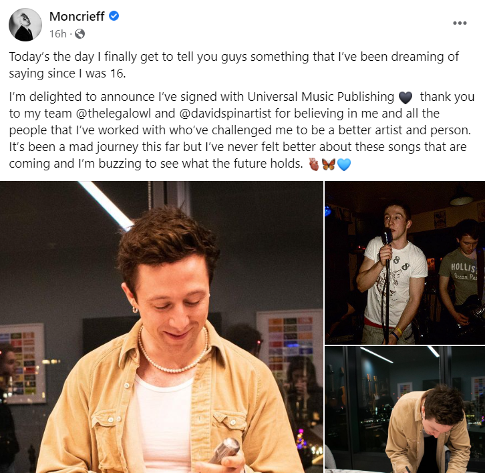The height and width of the screenshot is (473, 485).
Task: Click the globe public-audience icon
Action: point(79,33)
